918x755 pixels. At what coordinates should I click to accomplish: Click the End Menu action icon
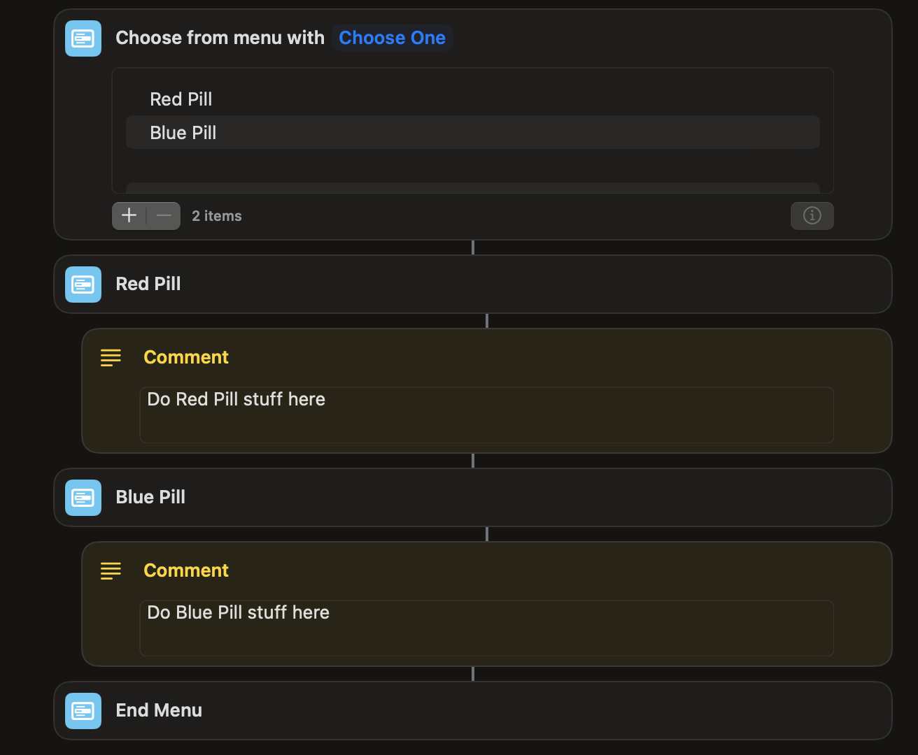point(83,711)
